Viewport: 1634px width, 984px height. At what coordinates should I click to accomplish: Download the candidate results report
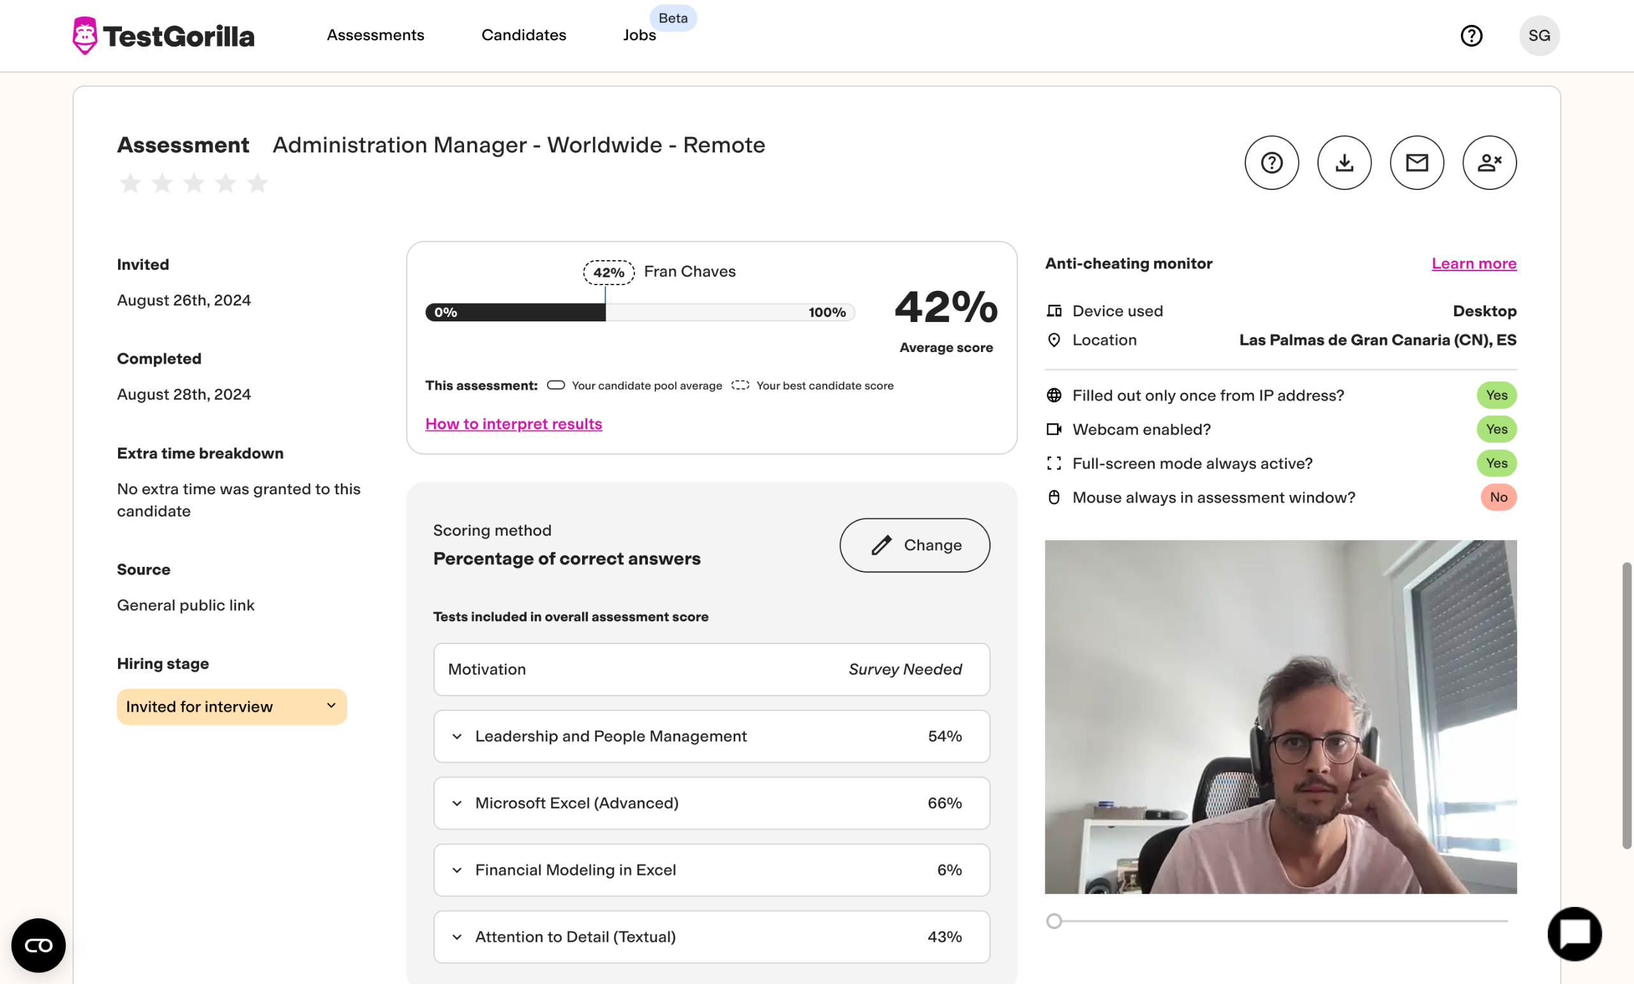[x=1344, y=163]
